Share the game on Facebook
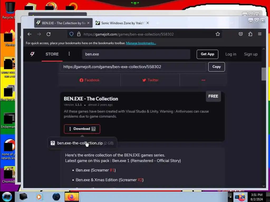The height and width of the screenshot is (202, 270). (x=89, y=80)
